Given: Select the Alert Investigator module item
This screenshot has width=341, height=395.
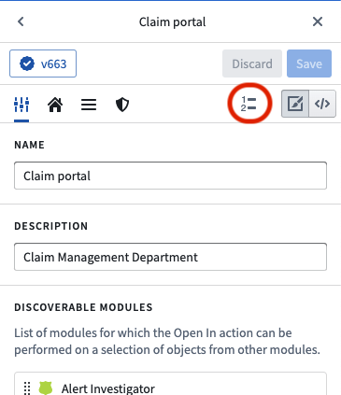Looking at the screenshot, I should click(x=170, y=386).
